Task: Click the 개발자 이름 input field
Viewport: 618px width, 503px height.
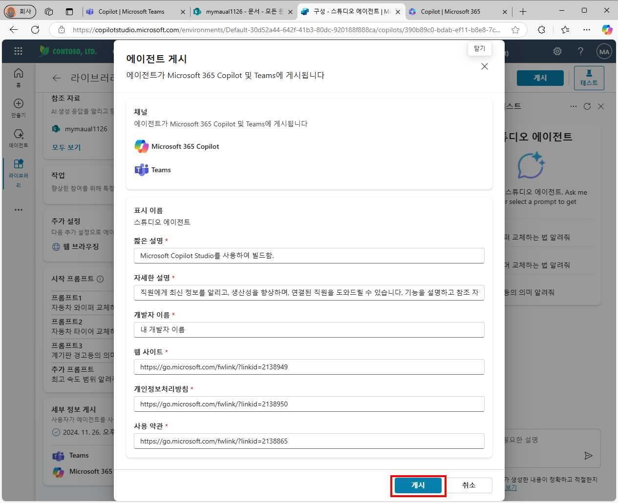Action: [x=309, y=330]
